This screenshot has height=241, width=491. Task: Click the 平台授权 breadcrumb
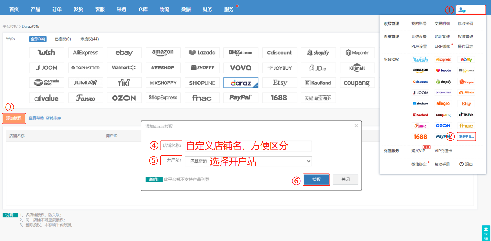coord(10,26)
